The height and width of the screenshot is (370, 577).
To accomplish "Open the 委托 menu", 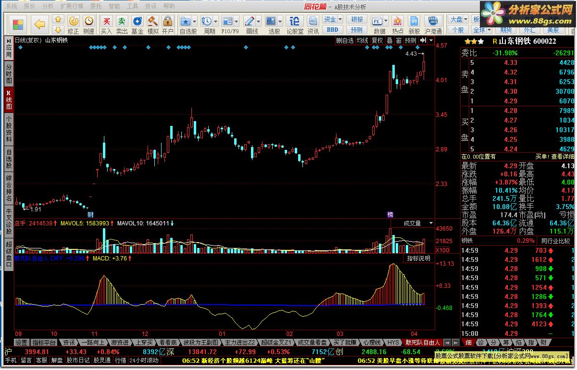I will click(x=96, y=6).
